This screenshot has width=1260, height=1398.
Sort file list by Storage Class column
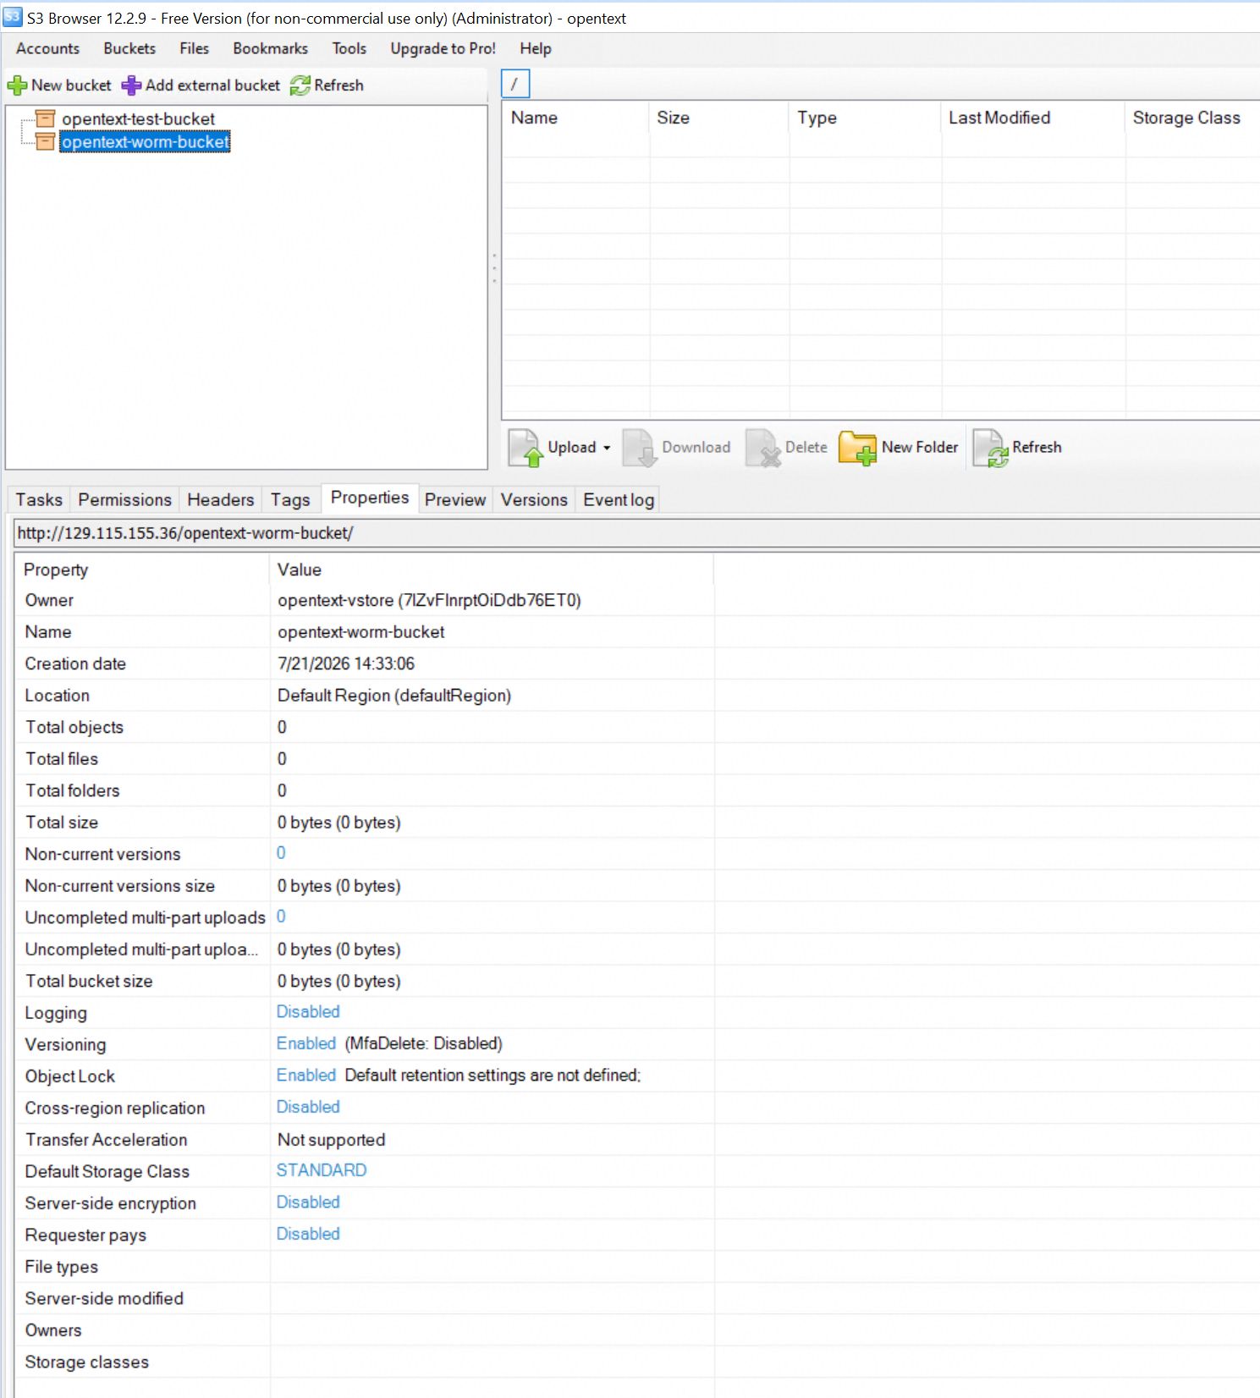(x=1192, y=118)
